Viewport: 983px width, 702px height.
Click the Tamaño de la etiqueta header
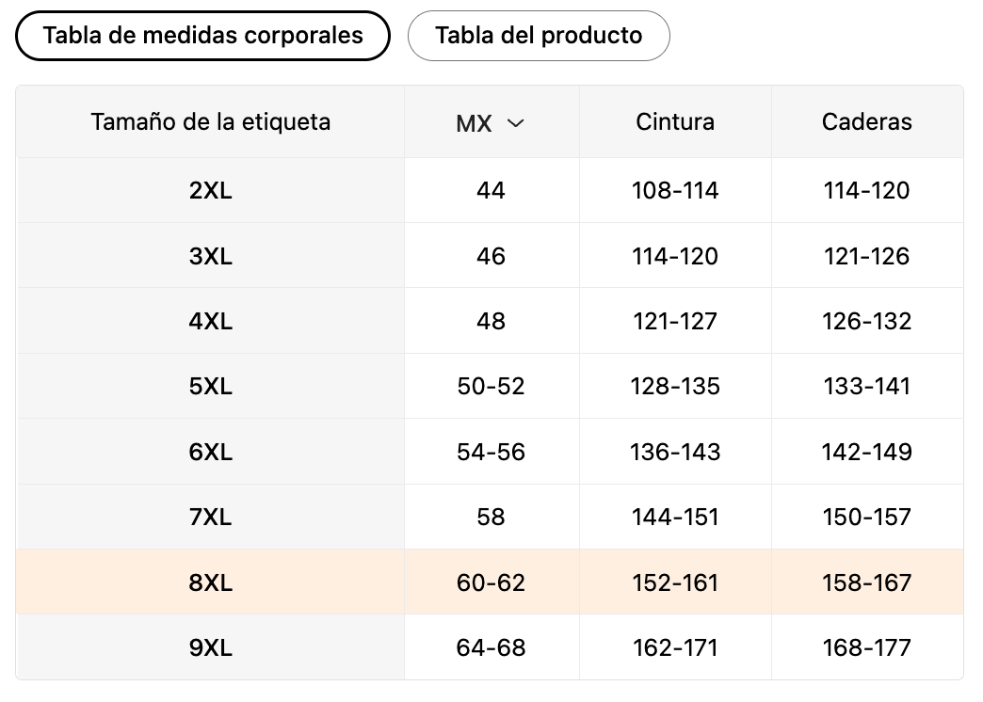211,121
